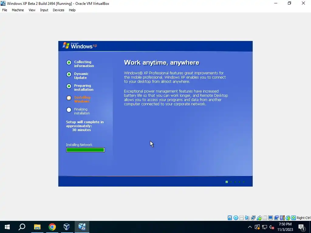This screenshot has height=233, width=311.
Task: Click the Windows XP logo in setup header
Action: coord(80,46)
